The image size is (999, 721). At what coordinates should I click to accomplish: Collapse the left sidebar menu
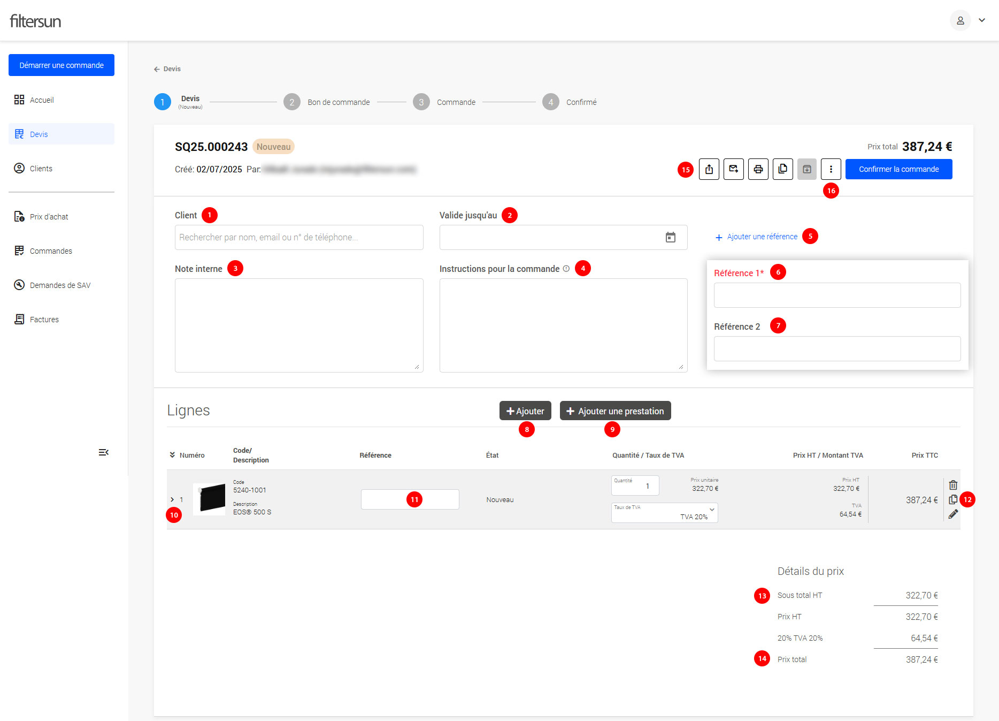coord(103,452)
